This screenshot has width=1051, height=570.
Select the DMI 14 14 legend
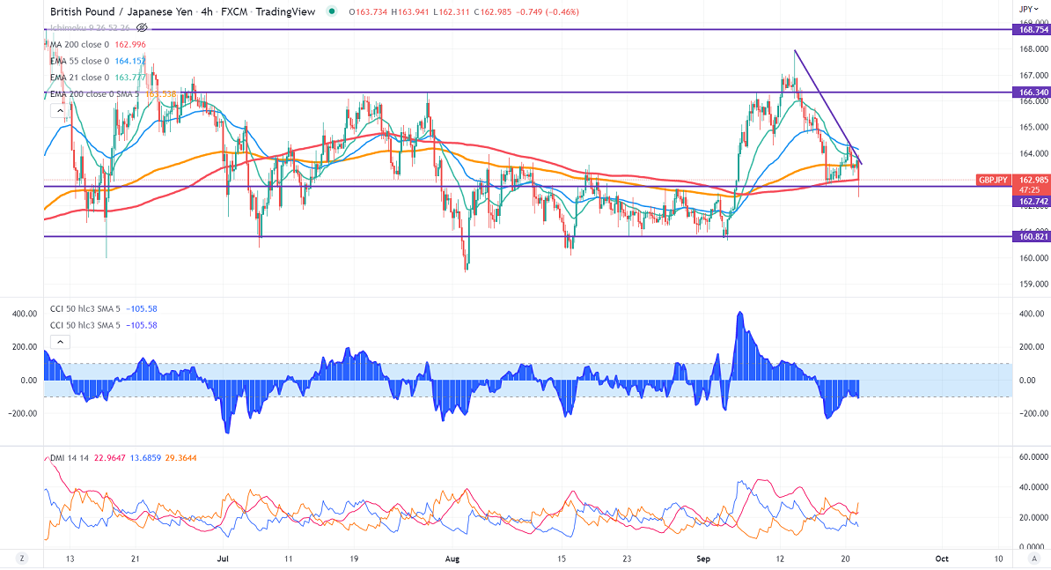70,458
